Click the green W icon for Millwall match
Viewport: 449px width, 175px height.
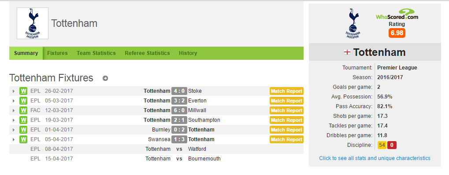[23, 110]
